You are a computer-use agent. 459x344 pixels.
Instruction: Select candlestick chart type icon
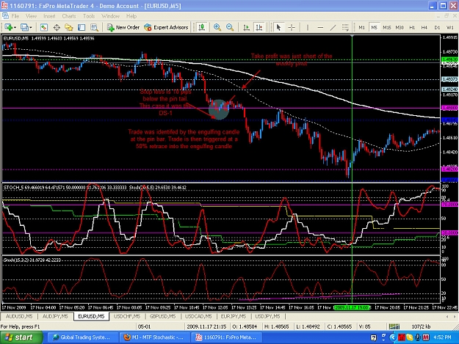click(x=202, y=27)
